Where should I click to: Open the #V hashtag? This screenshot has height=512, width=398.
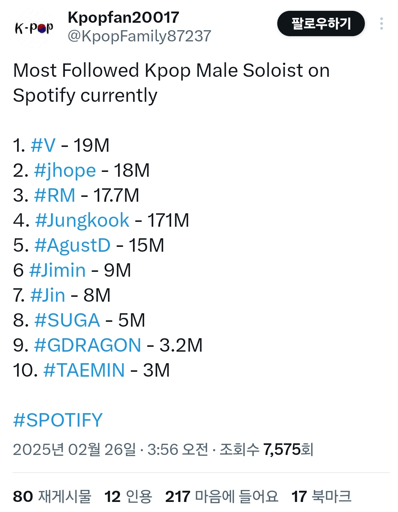coord(43,145)
